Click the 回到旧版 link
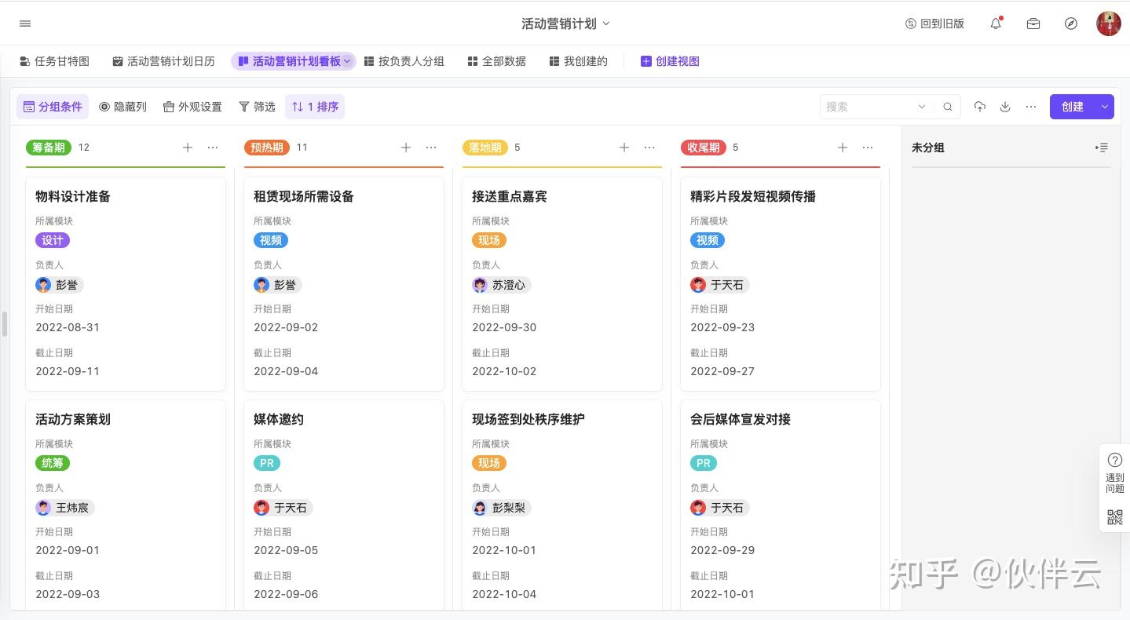Image resolution: width=1130 pixels, height=620 pixels. (934, 24)
